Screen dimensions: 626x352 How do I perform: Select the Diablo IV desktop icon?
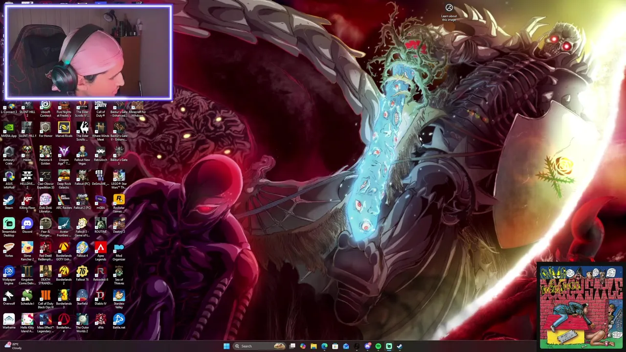[100, 298]
